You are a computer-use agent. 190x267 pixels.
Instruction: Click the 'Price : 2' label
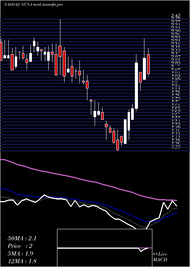20,246
